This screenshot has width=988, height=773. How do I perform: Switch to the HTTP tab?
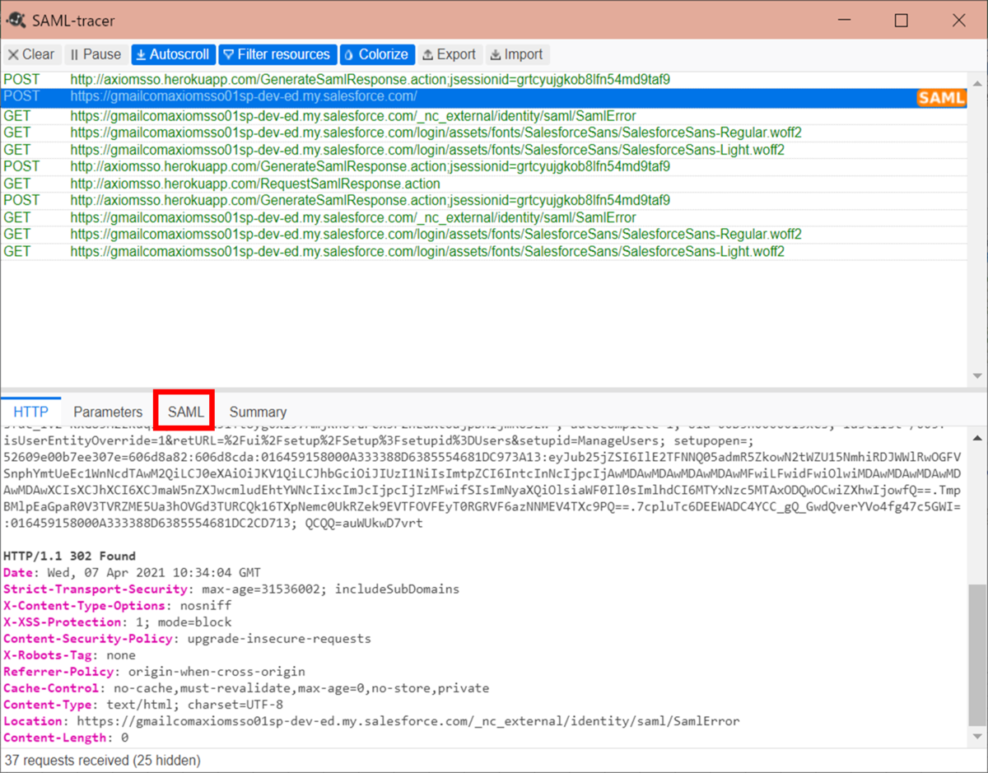click(x=31, y=412)
